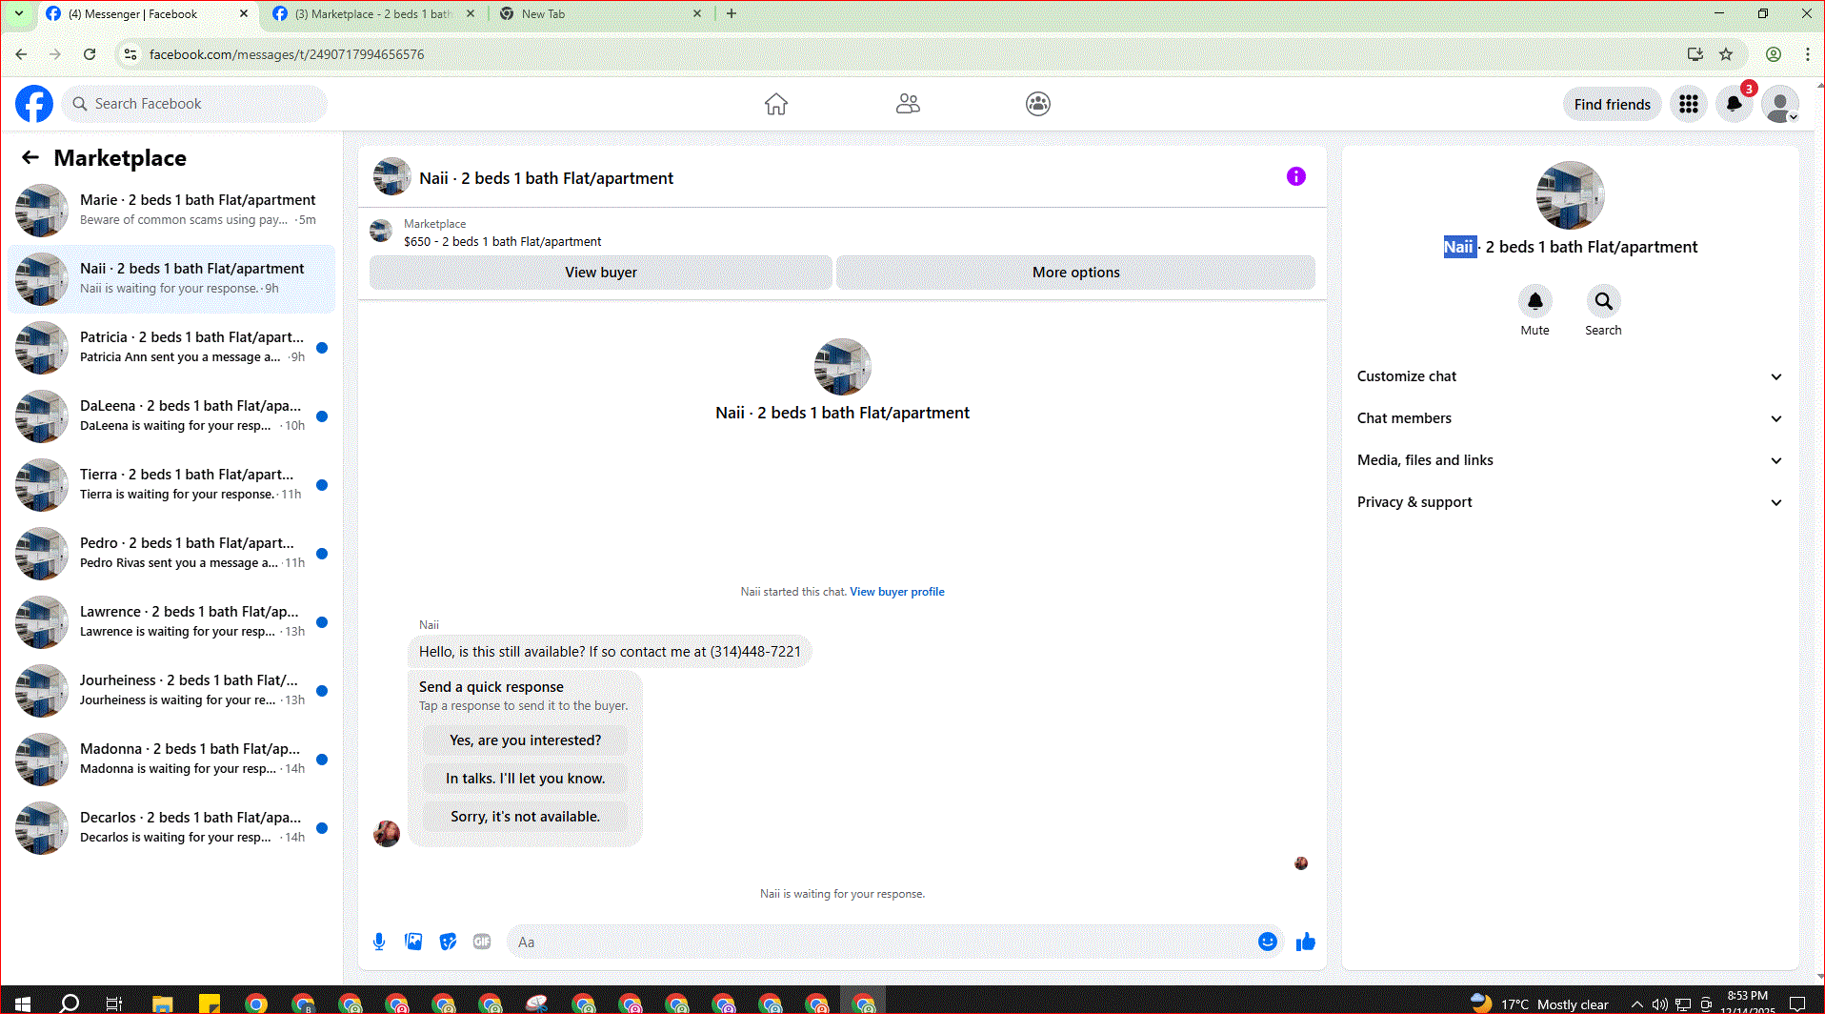Click the Search Facebook field
Screen dimensions: 1825x1014
pyautogui.click(x=195, y=104)
